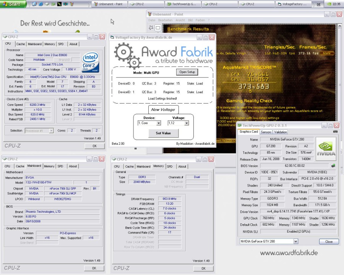
Task: Click the Open Setup button
Action: point(187,72)
